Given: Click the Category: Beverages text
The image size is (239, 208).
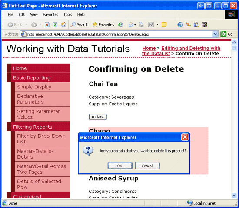Looking at the screenshot, I should click(x=111, y=97).
